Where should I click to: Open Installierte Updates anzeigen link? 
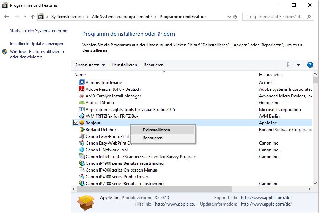(x=37, y=44)
